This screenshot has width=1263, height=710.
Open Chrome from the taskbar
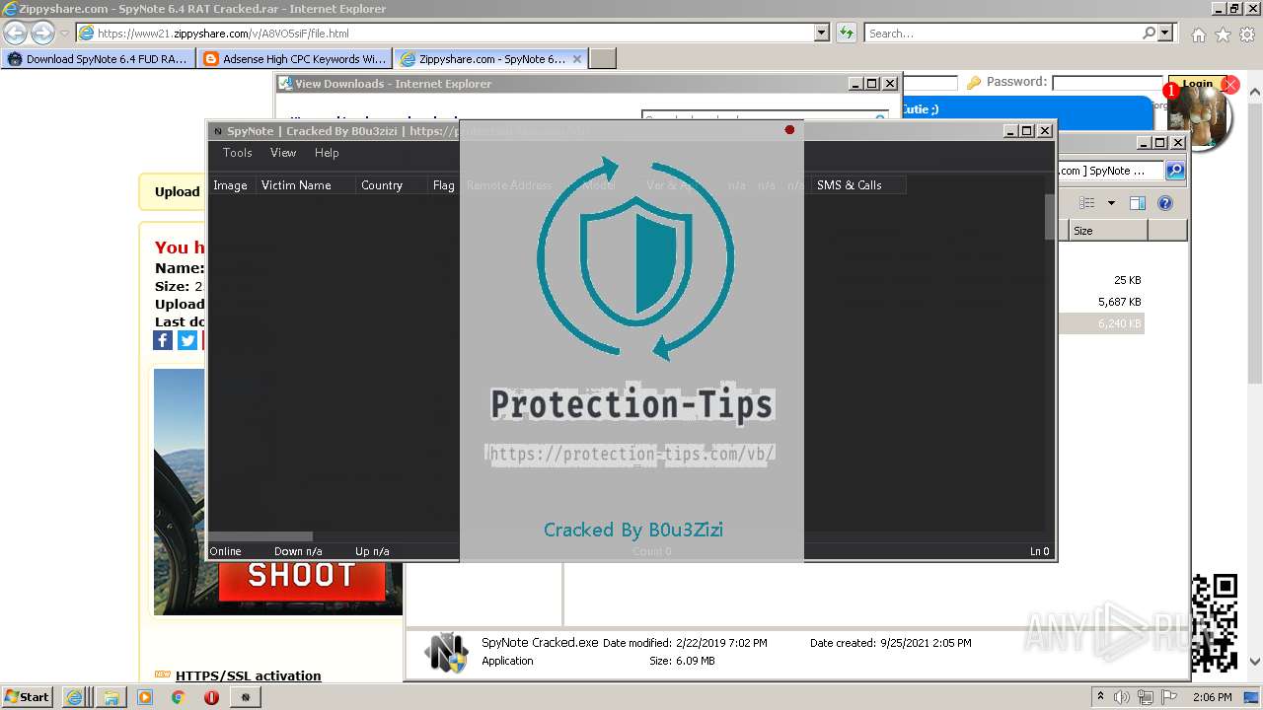click(x=178, y=697)
